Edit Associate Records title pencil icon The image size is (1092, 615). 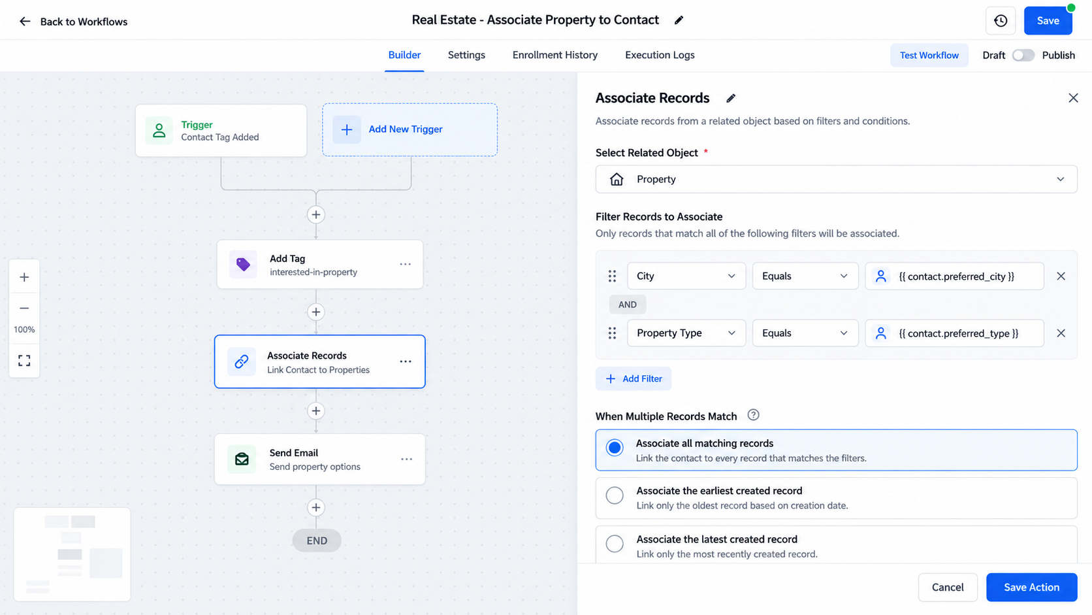(731, 98)
